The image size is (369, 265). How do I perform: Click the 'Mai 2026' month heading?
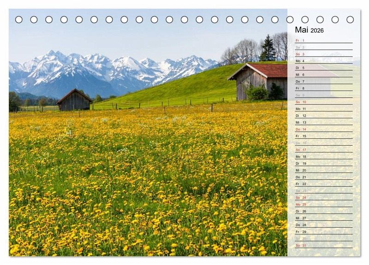click(309, 30)
